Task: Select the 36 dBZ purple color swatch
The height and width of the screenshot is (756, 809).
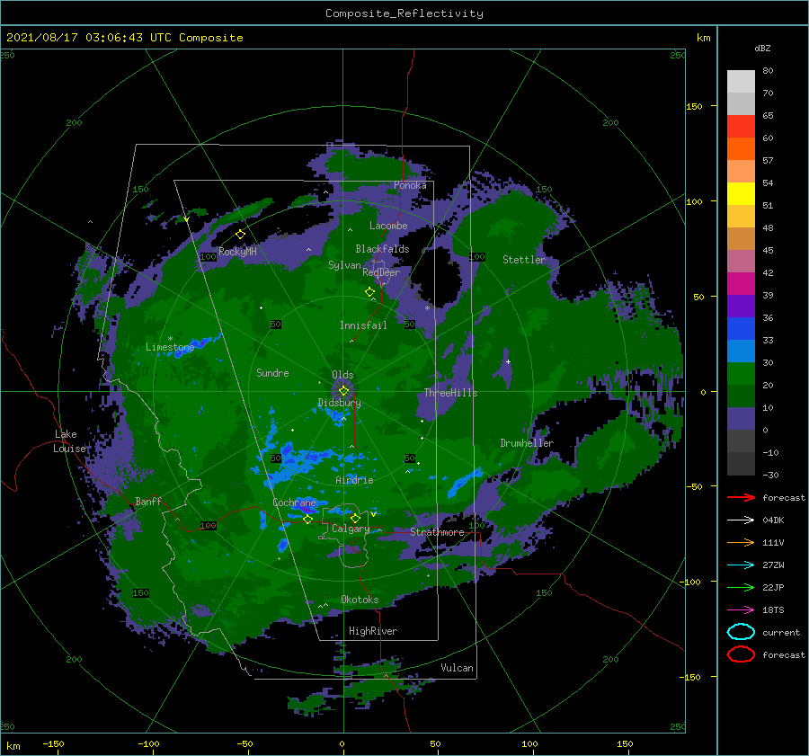Action: pos(741,306)
